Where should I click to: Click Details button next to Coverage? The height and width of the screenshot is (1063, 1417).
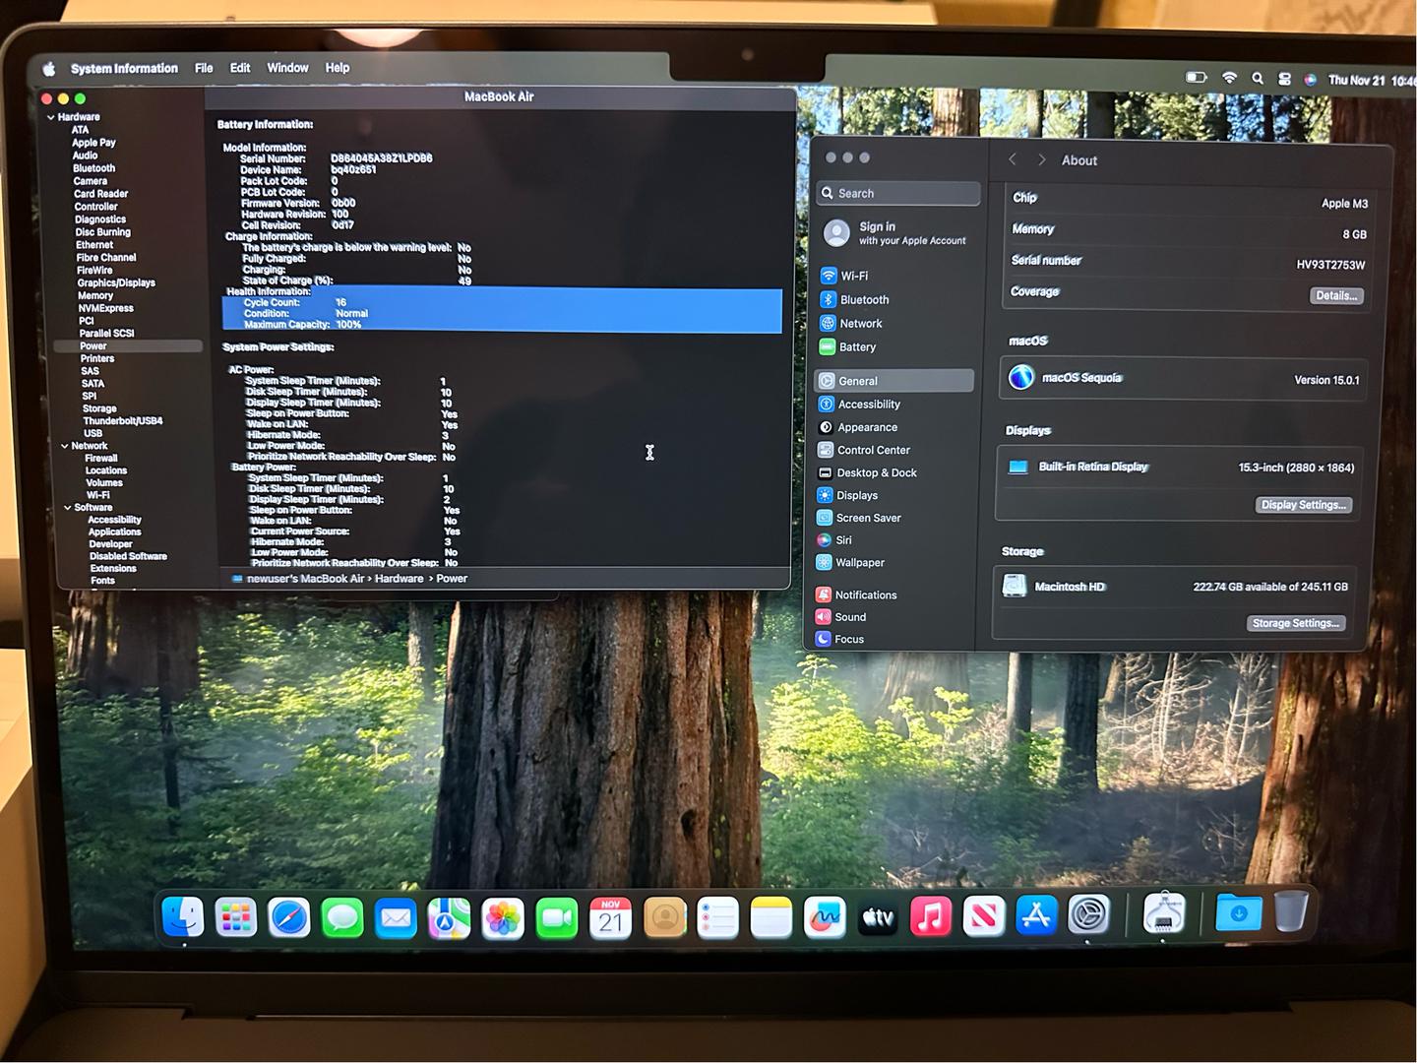1336,295
